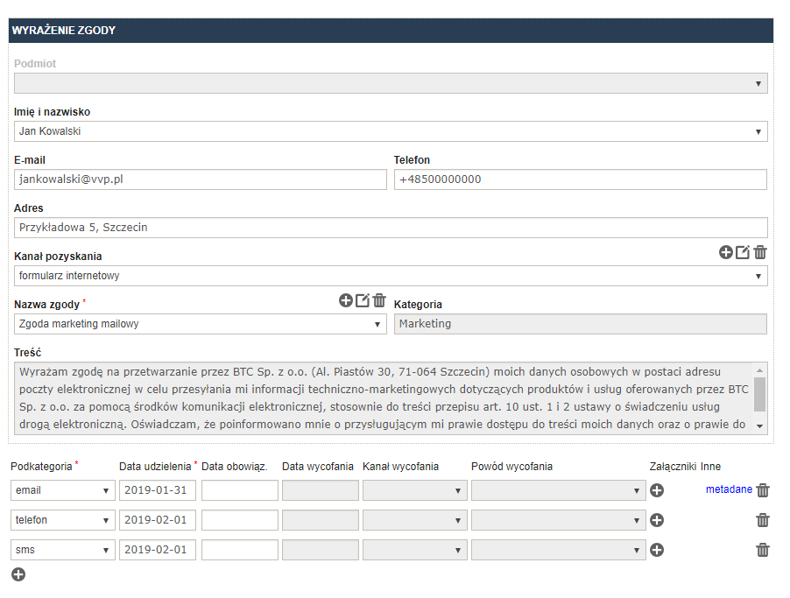
Task: Click the edit icon above Kanał pozyskania
Action: tap(743, 252)
